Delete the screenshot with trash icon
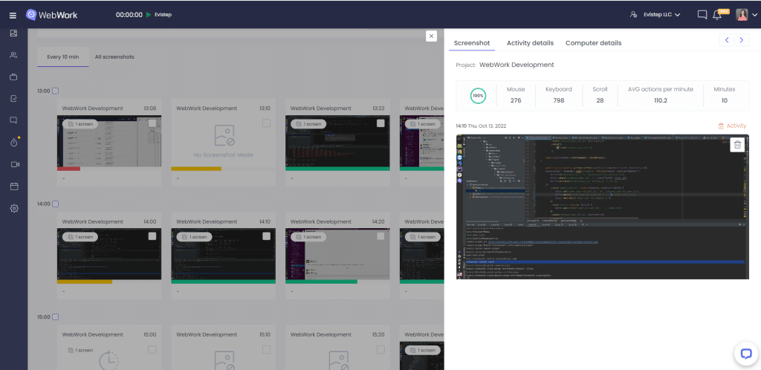 (x=737, y=145)
